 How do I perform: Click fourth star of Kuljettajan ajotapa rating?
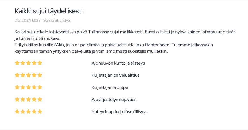coord(34,87)
